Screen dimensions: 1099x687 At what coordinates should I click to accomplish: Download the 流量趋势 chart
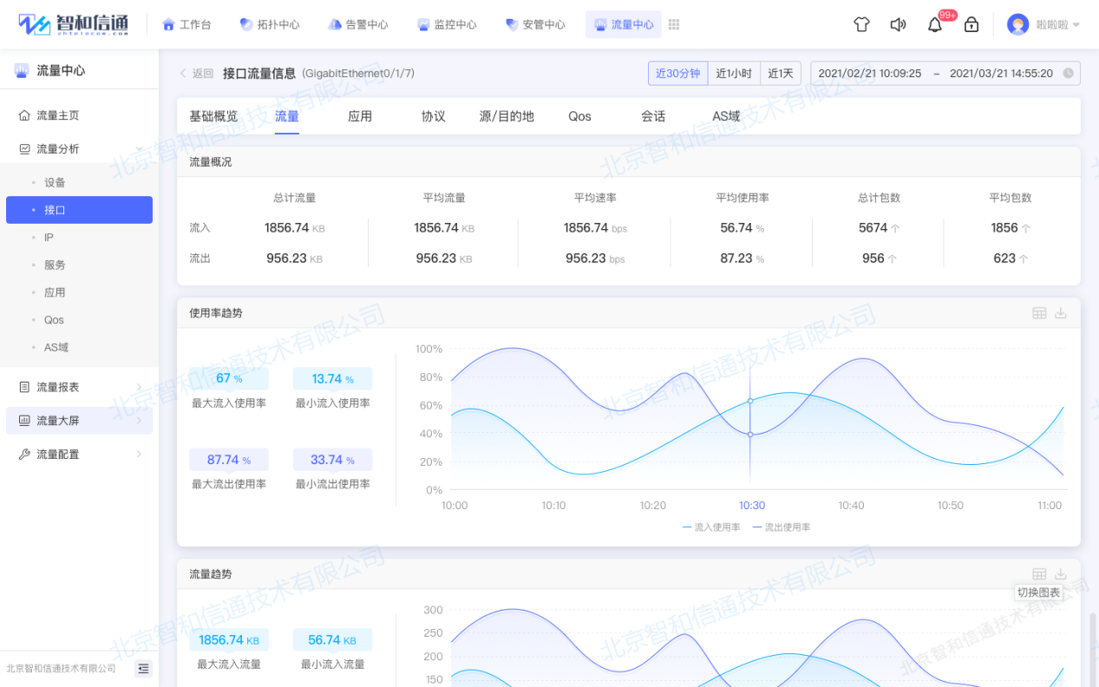tap(1061, 574)
